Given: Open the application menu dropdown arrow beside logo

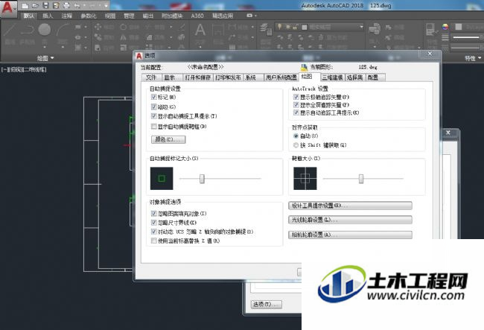Looking at the screenshot, I should pyautogui.click(x=14, y=9).
